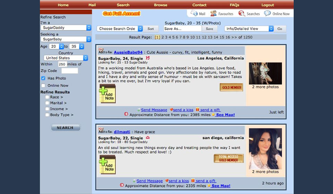The image size is (333, 194).
Task: Expand the Info/Detailed View dropdown
Action: (x=249, y=29)
